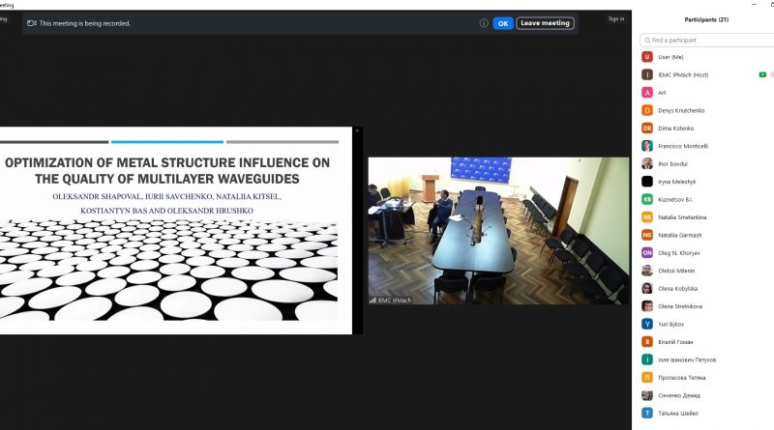Click Kuznetsov B.I. green KB avatar
Screen dimensions: 774x430
tap(646, 199)
